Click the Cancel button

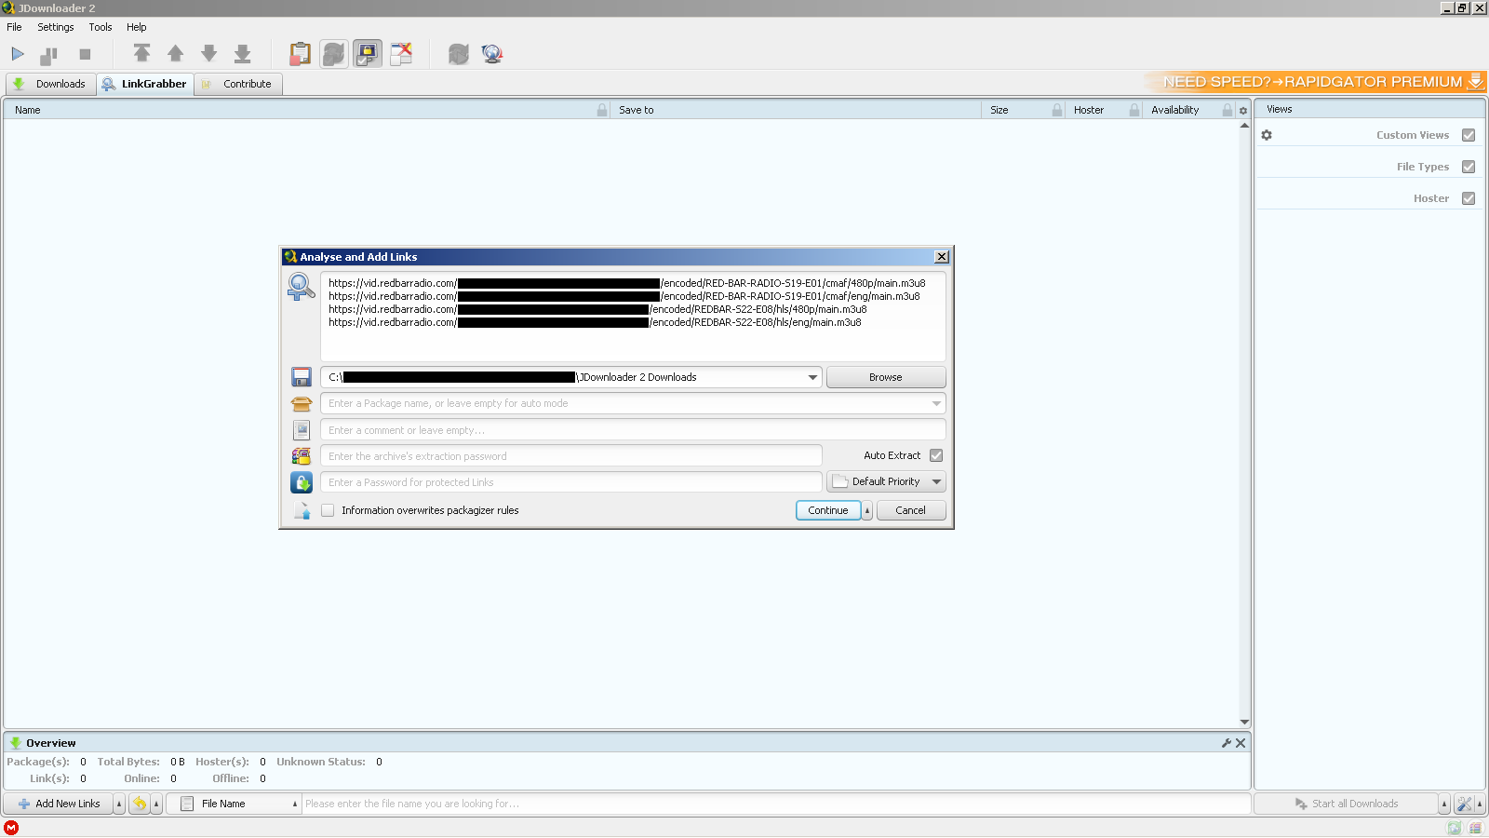point(911,510)
